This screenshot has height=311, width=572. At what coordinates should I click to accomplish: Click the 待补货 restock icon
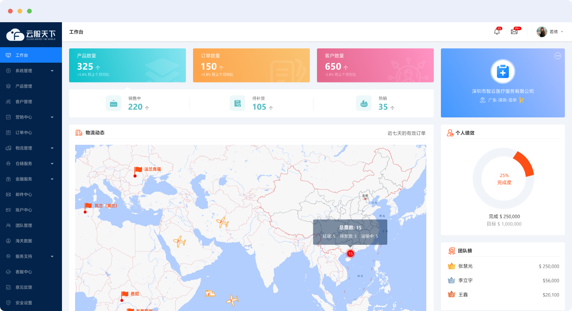click(238, 103)
